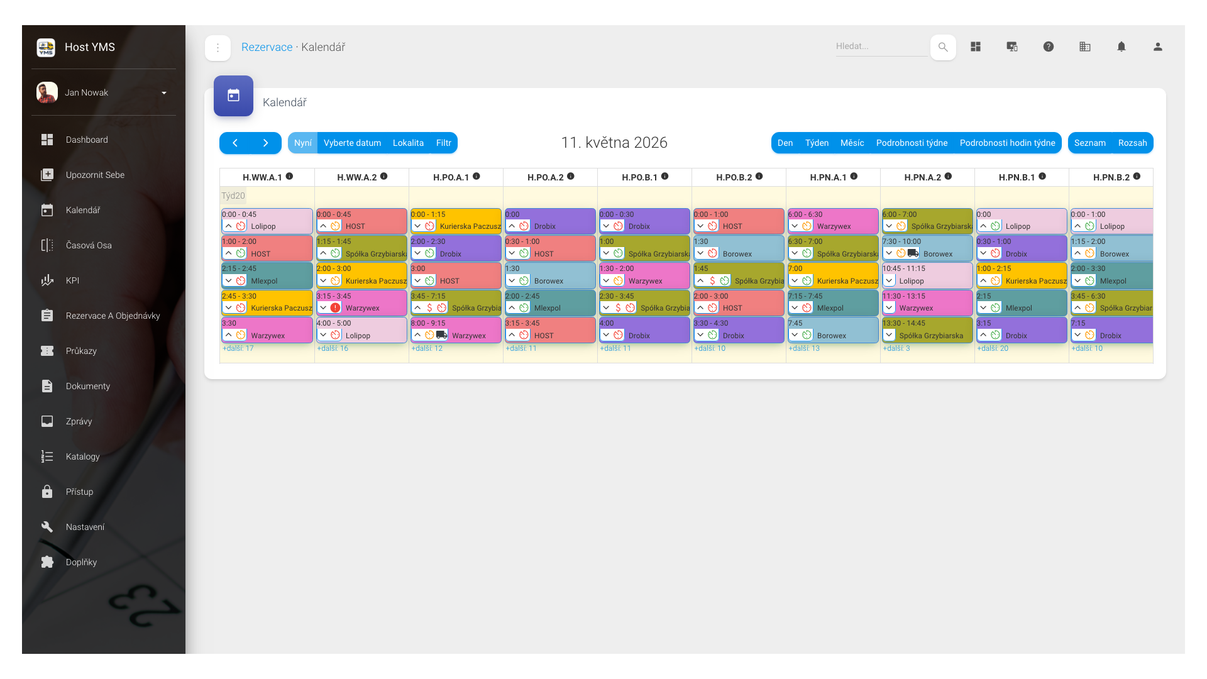Open the H.PO.B.1 Drobix 4:00 reservation card
Viewport: 1207px width, 679px height.
644,329
